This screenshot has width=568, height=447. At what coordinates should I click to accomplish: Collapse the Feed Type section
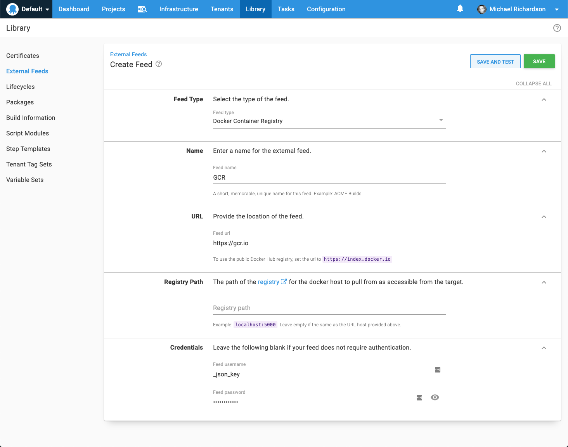tap(544, 100)
